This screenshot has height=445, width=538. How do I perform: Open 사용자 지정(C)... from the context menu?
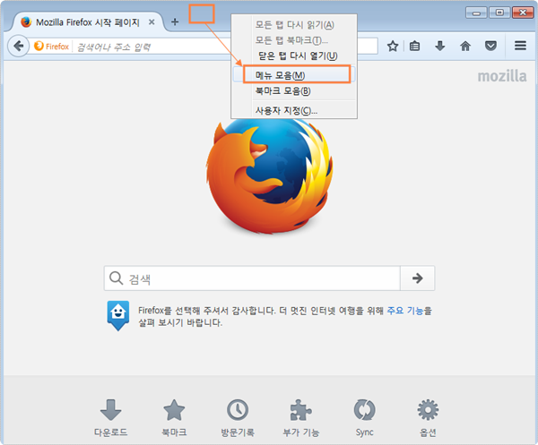coord(294,110)
